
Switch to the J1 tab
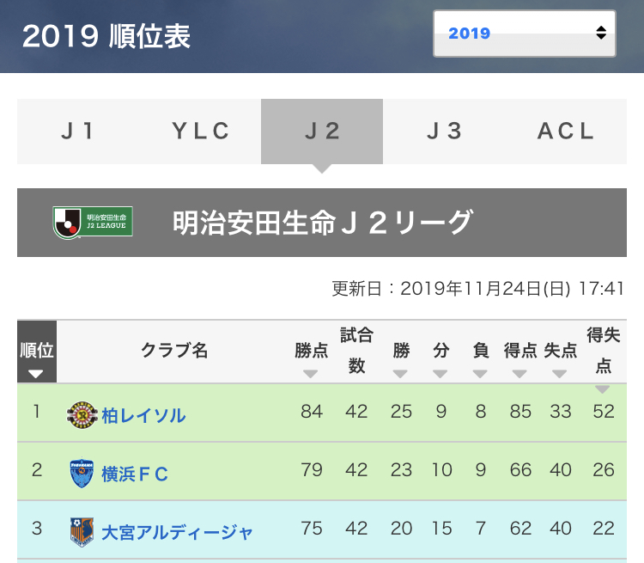tap(78, 132)
